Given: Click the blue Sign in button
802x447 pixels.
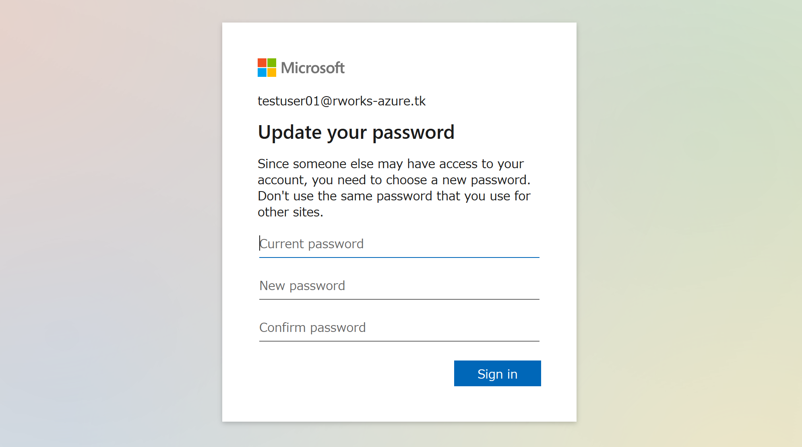Looking at the screenshot, I should click(x=498, y=373).
